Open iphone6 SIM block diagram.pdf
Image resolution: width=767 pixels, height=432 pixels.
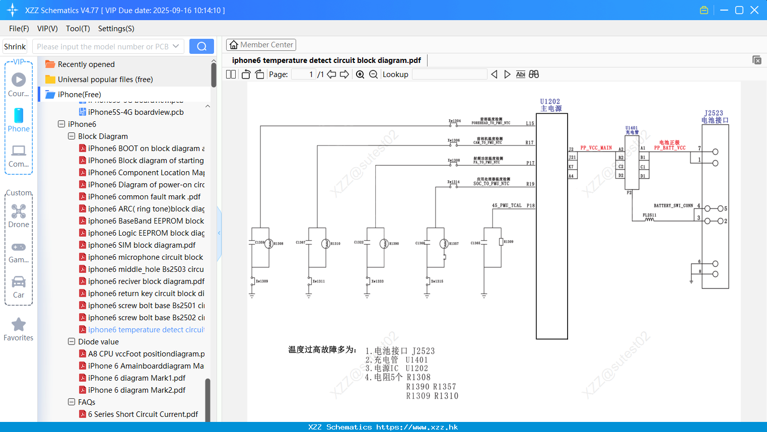137,245
